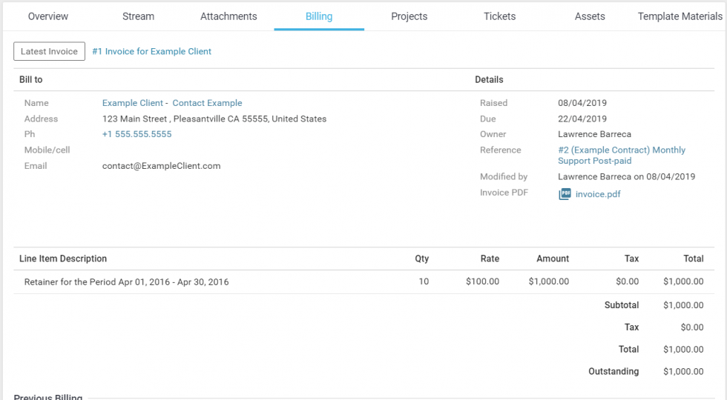Go to the Projects tab
This screenshot has width=727, height=400.
coord(409,16)
